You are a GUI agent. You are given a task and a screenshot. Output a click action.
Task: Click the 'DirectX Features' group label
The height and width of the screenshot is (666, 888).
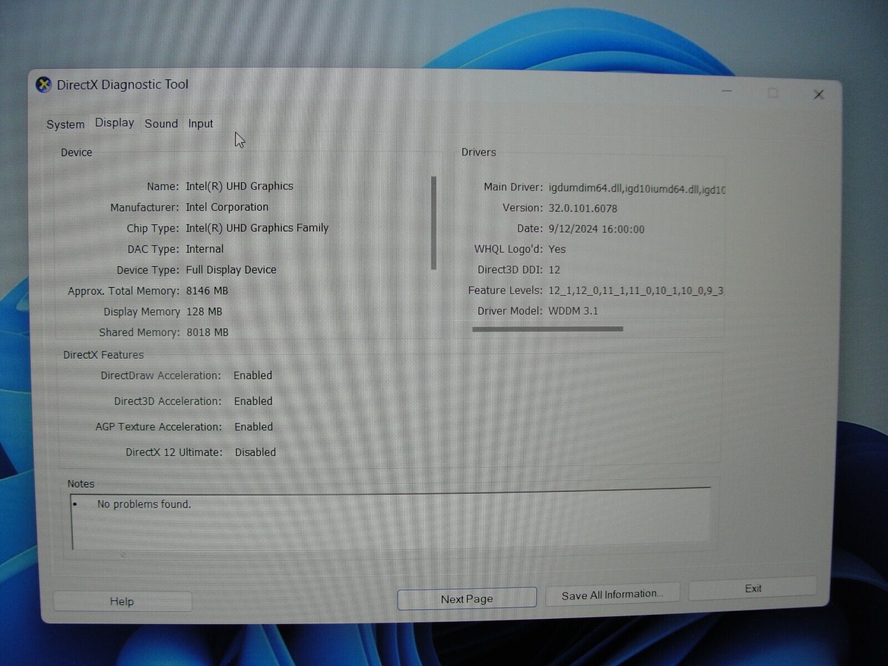104,355
